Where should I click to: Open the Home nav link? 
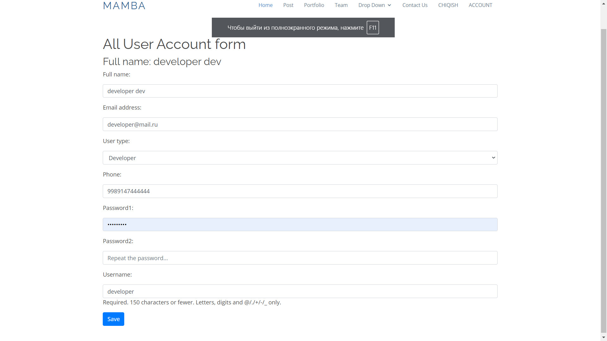point(265,5)
